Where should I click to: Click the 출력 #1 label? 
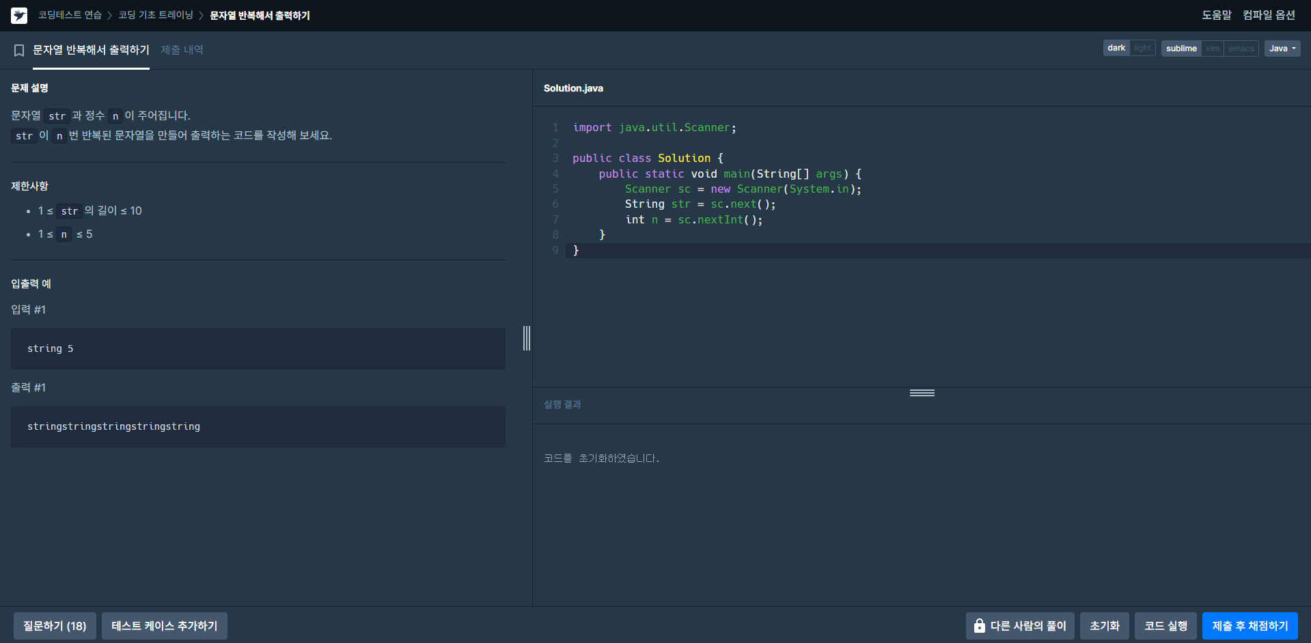point(28,387)
